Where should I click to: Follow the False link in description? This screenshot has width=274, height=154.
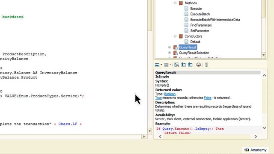[x=208, y=98]
